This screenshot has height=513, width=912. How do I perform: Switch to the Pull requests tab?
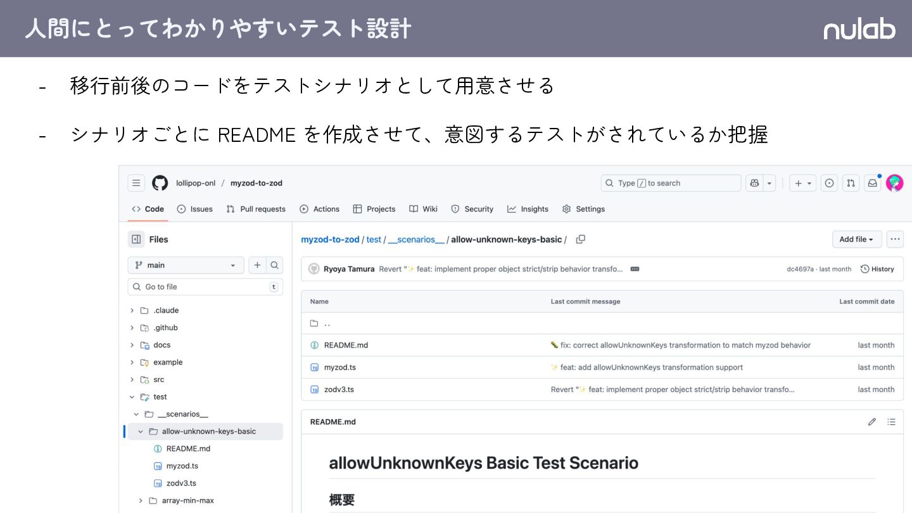[x=256, y=209]
